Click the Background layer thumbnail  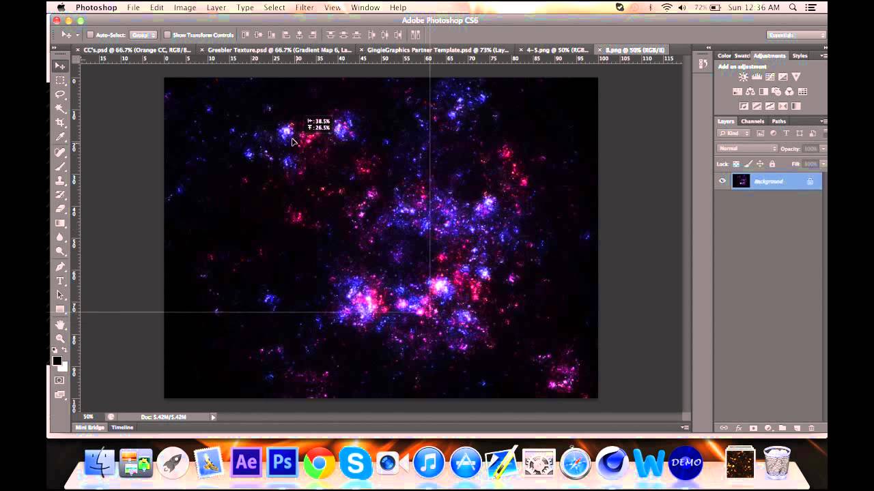tap(741, 181)
